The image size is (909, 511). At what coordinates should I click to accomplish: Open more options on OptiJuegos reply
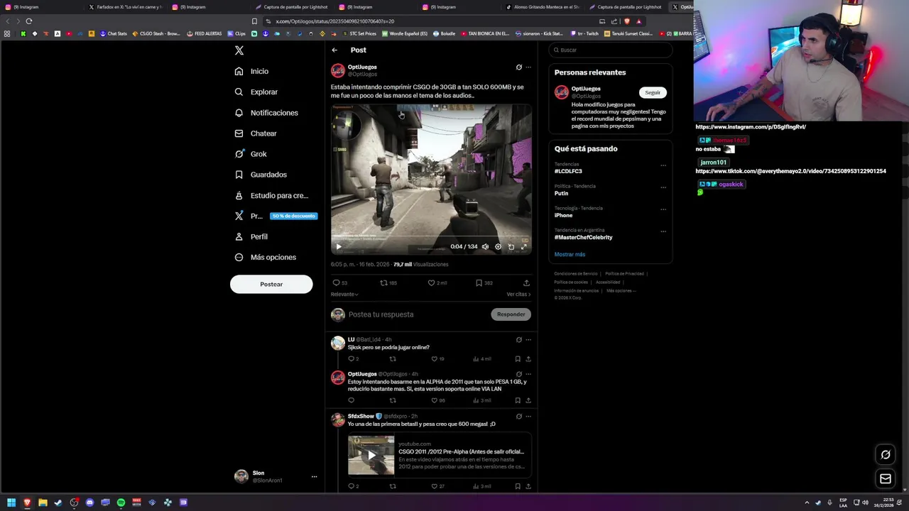click(528, 374)
